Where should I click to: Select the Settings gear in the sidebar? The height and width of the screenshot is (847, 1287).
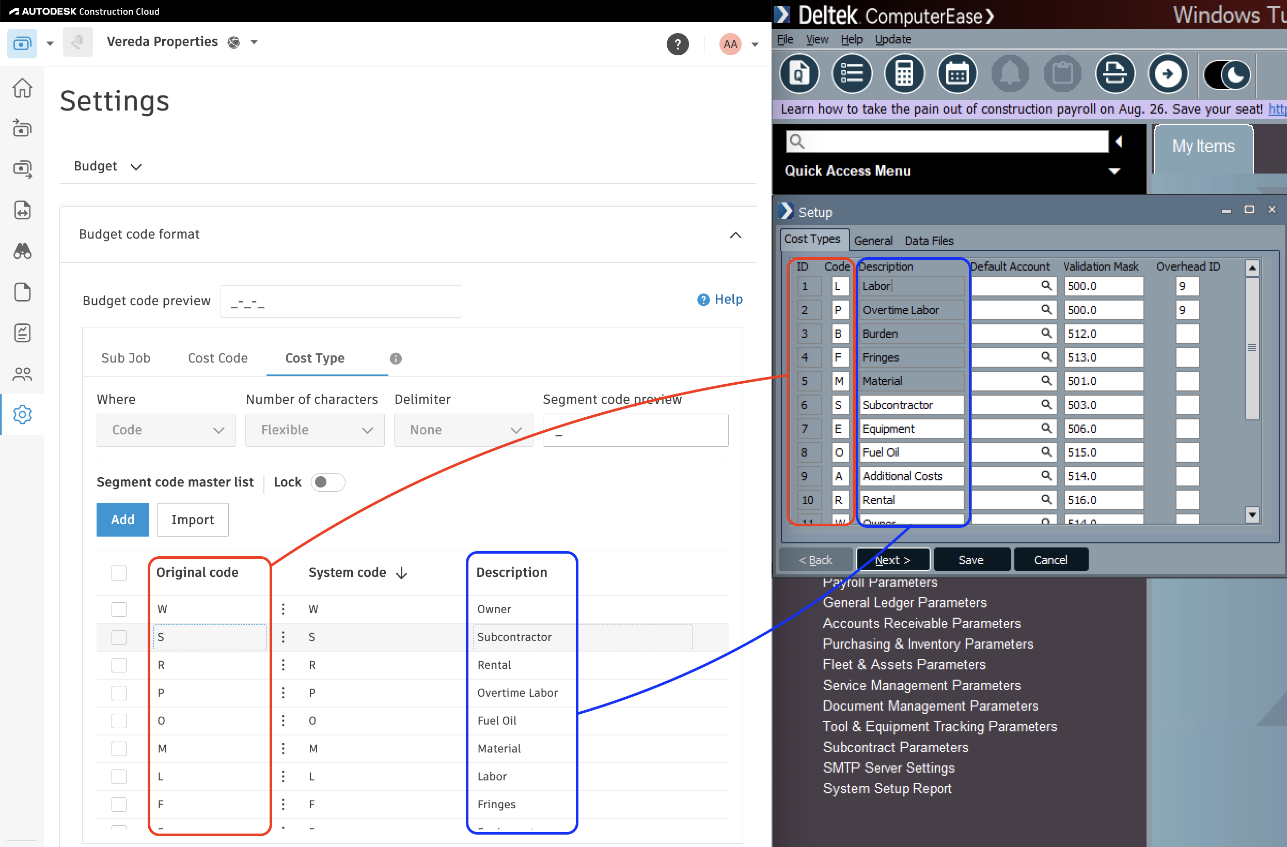click(x=22, y=414)
